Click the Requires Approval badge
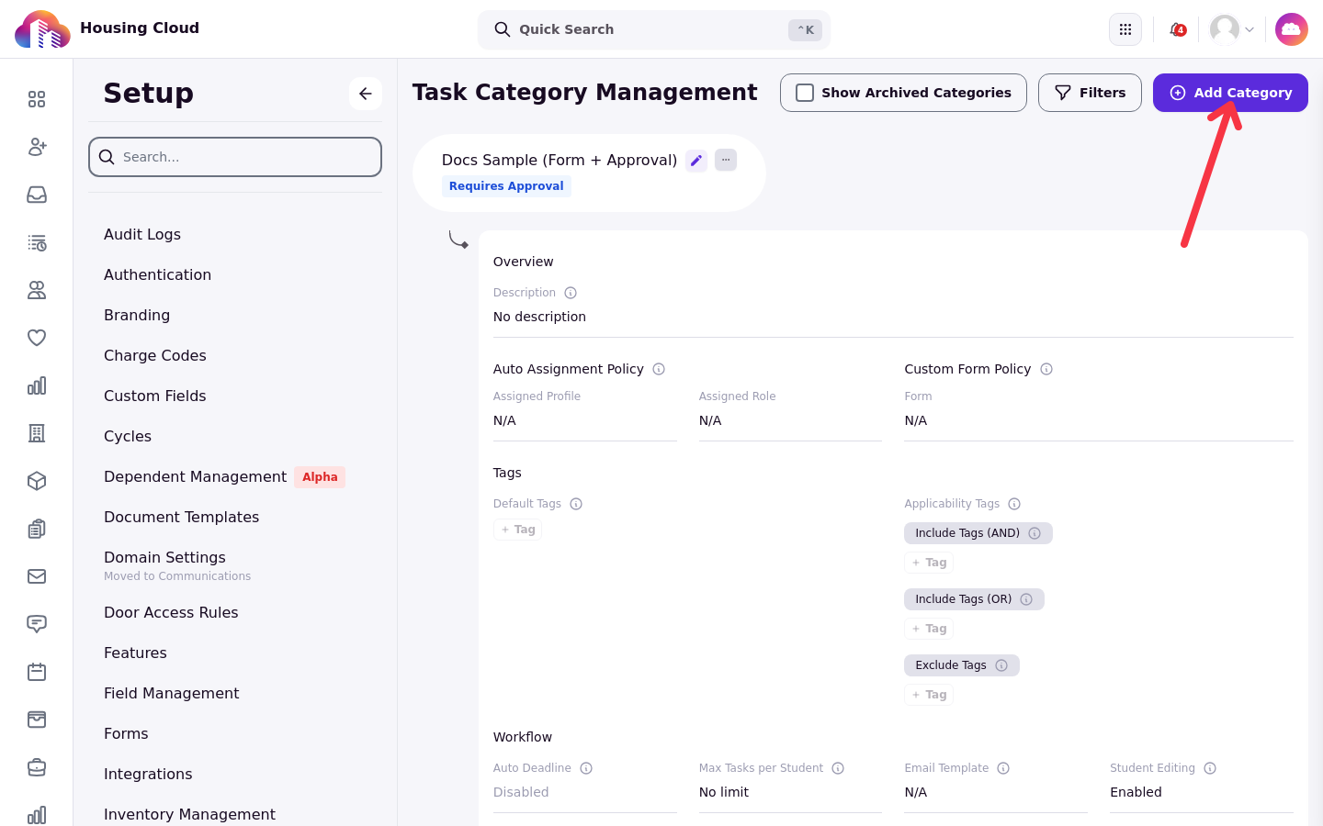Screen dimensions: 1323x826 [x=506, y=186]
